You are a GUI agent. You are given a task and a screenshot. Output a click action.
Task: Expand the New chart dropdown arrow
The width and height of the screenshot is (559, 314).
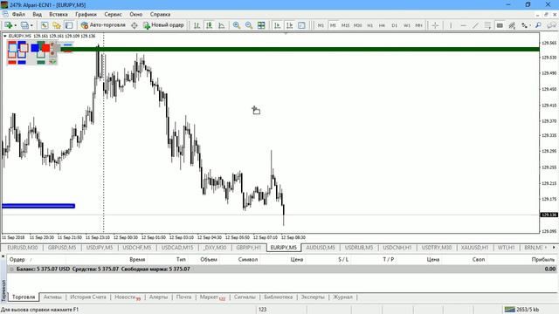click(15, 25)
